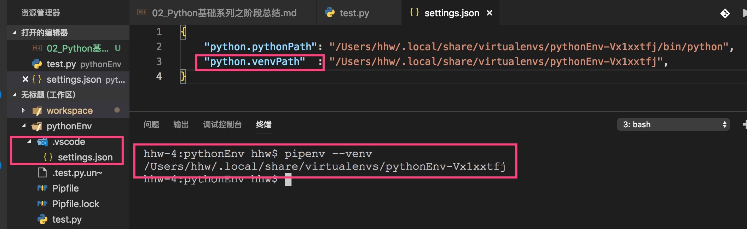The image size is (747, 229).
Task: Open Pipfile from the explorer tree
Action: point(65,188)
